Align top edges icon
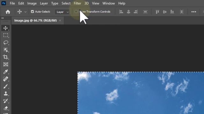This screenshot has width=204, height=114. (157, 12)
